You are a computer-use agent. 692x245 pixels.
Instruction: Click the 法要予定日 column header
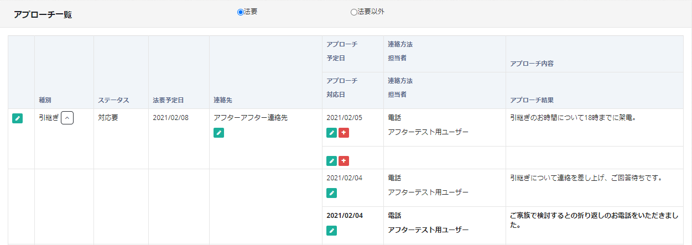click(168, 100)
